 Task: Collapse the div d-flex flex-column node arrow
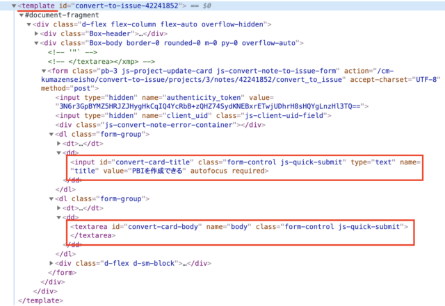pos(29,24)
